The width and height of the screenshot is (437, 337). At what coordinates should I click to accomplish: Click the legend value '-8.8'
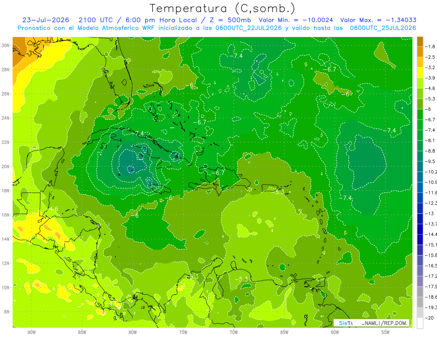click(430, 151)
